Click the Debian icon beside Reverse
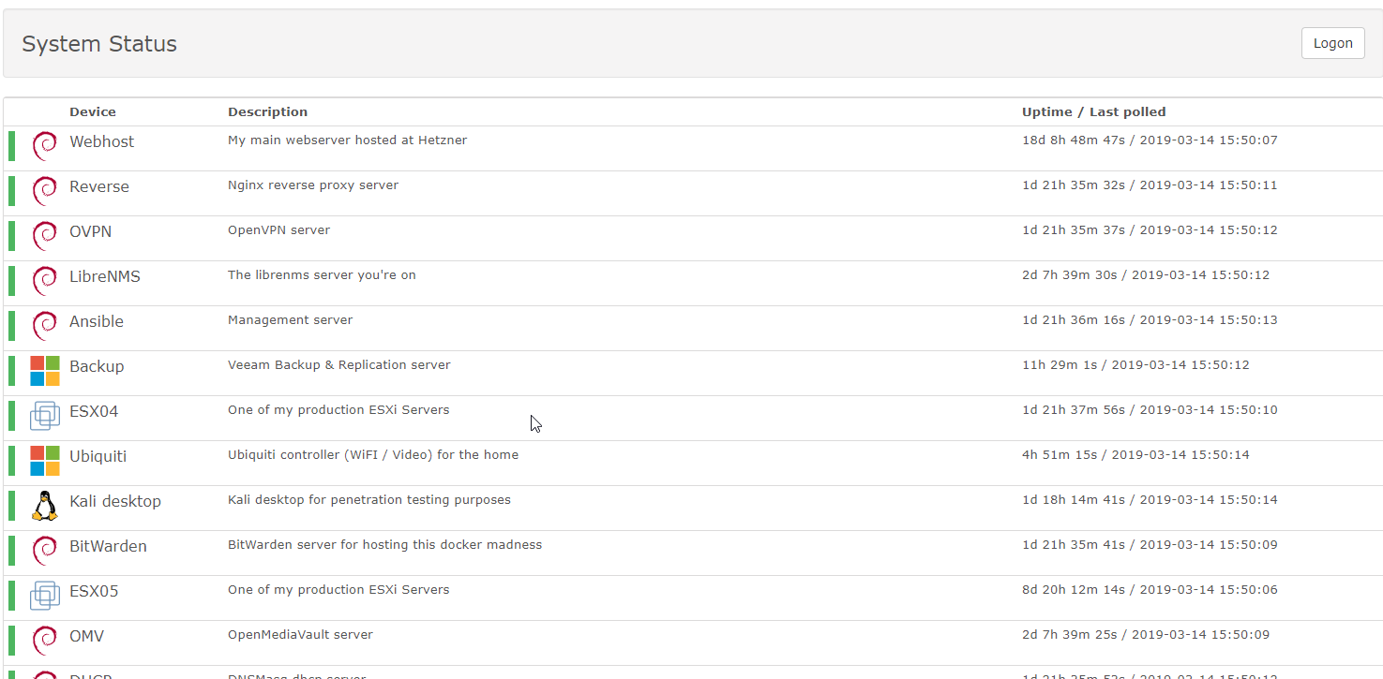 coord(44,191)
